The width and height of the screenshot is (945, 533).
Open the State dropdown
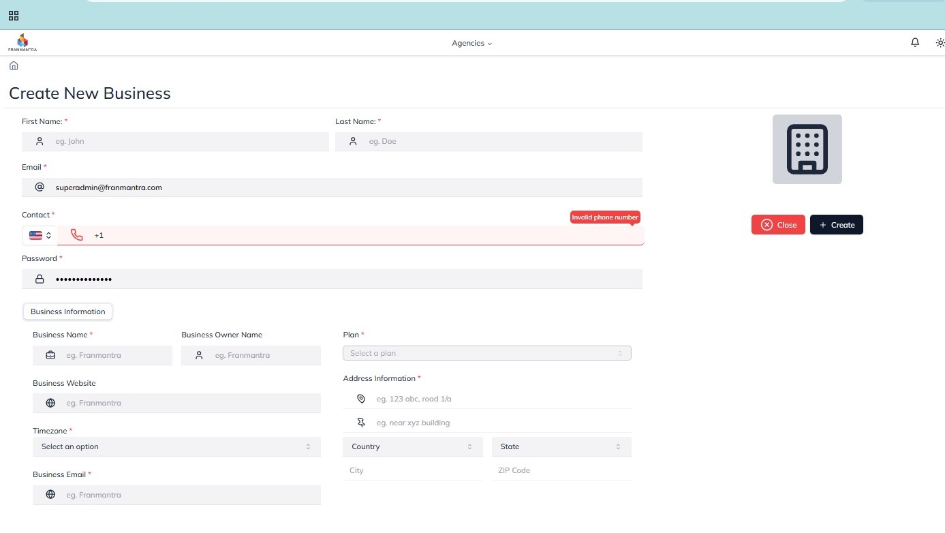click(x=561, y=446)
